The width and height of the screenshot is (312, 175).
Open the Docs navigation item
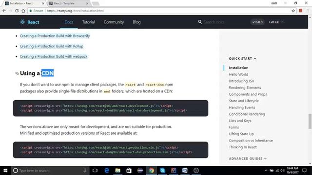[69, 22]
